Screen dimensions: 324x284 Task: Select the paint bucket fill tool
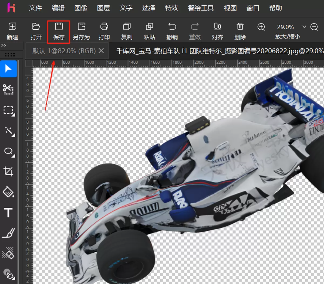coord(8,192)
